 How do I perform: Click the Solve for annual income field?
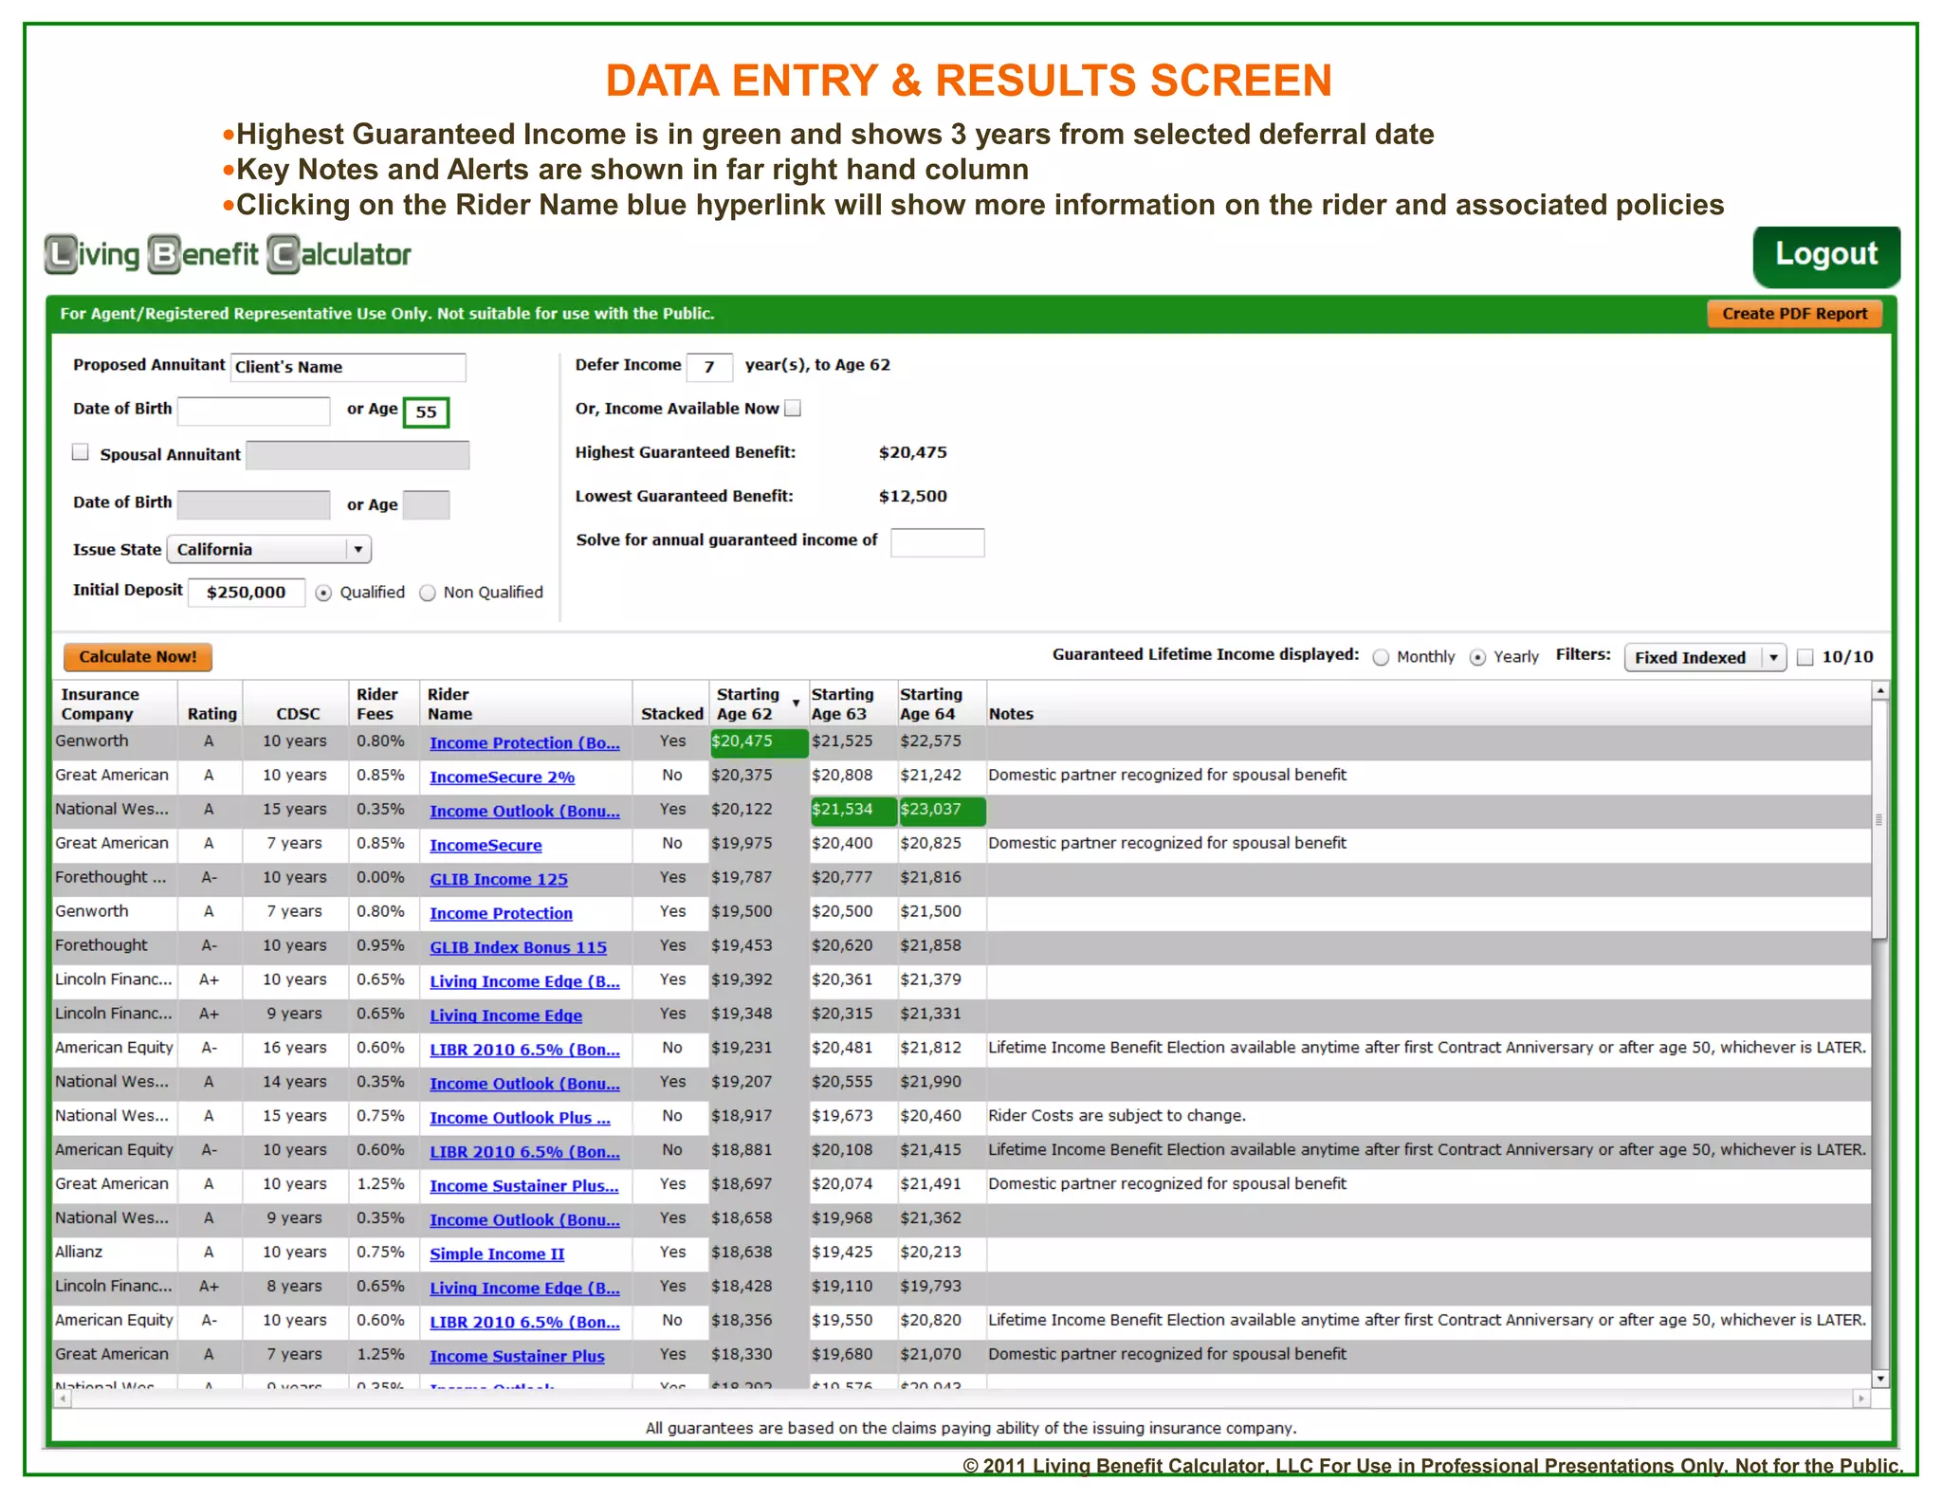(x=937, y=542)
